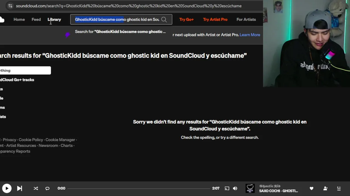Screen dimensions: 350x196
Task: Open the Library tab
Action: point(54,20)
